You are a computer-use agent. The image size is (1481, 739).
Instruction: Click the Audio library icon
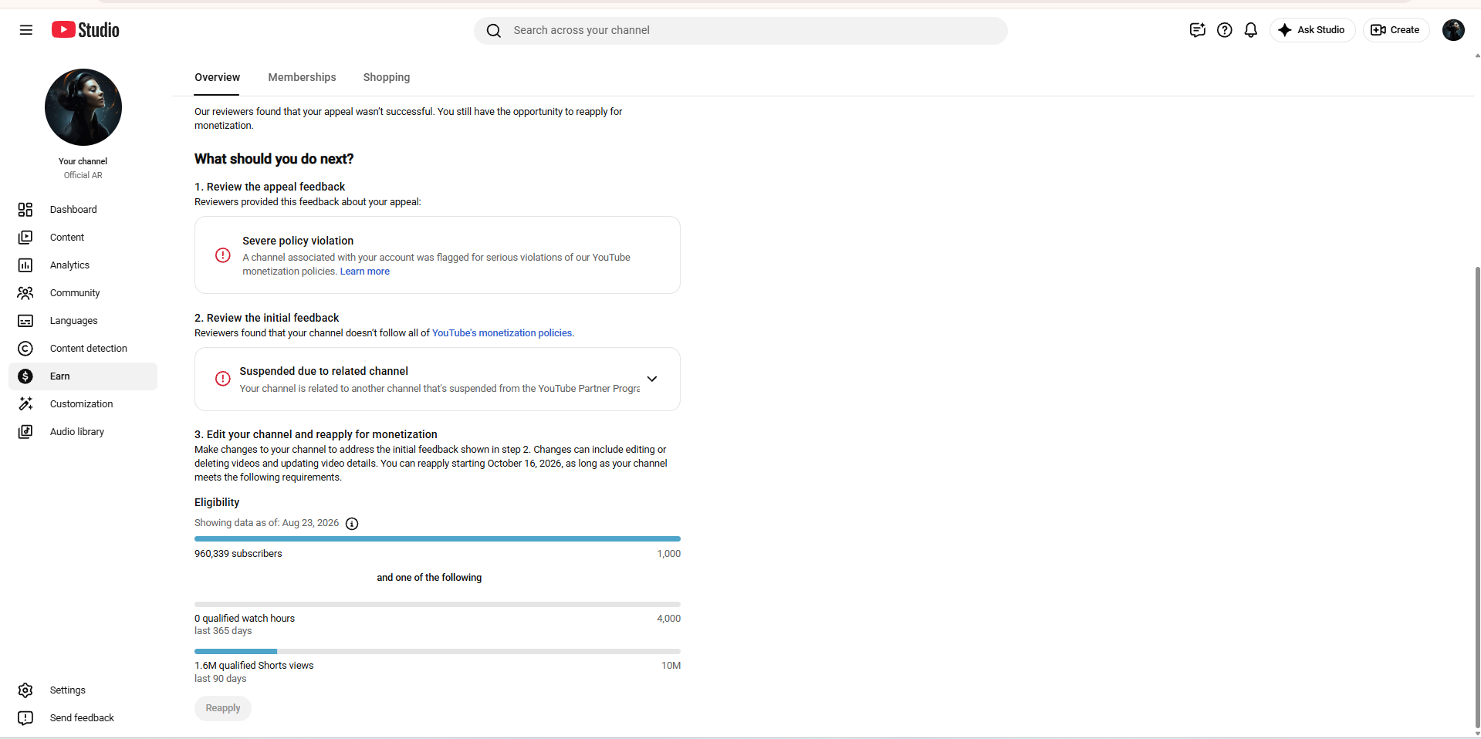click(25, 432)
